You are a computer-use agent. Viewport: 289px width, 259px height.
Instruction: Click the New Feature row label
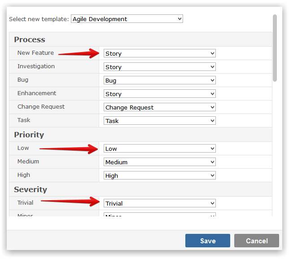pos(35,53)
